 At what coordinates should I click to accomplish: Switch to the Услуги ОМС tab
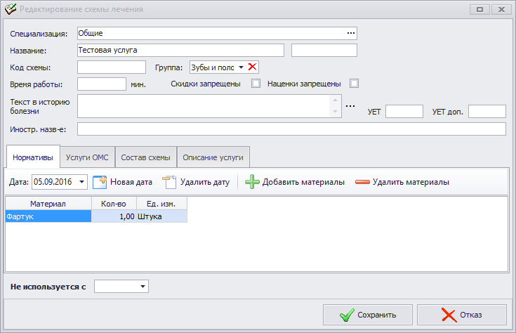[87, 157]
